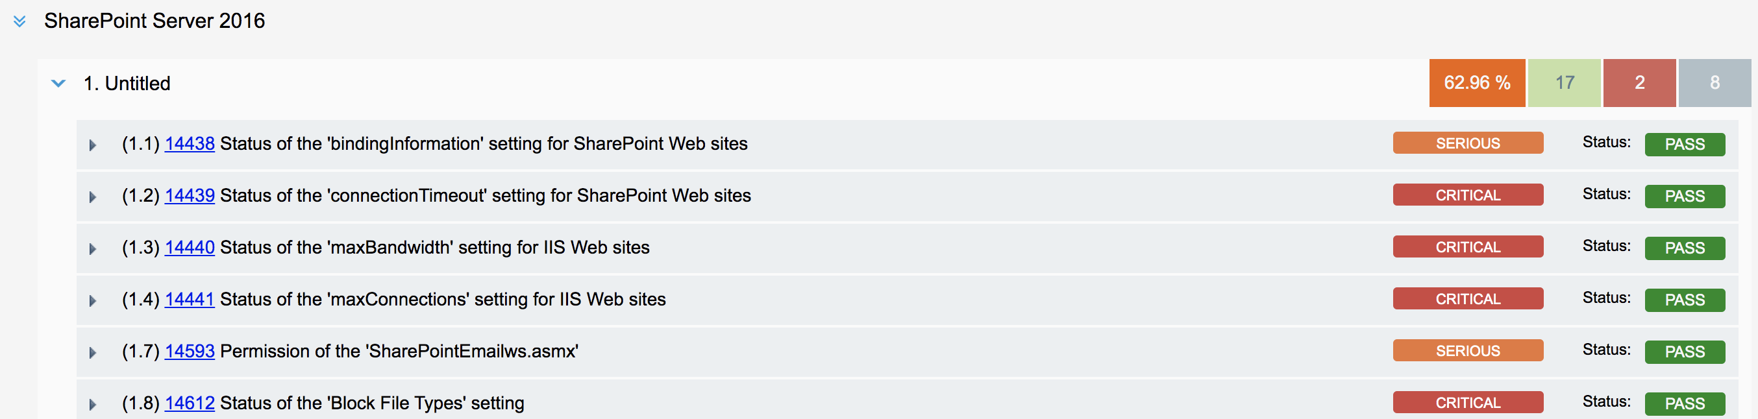Click the PASS status of check 1.2
This screenshot has width=1758, height=419.
pyautogui.click(x=1684, y=195)
